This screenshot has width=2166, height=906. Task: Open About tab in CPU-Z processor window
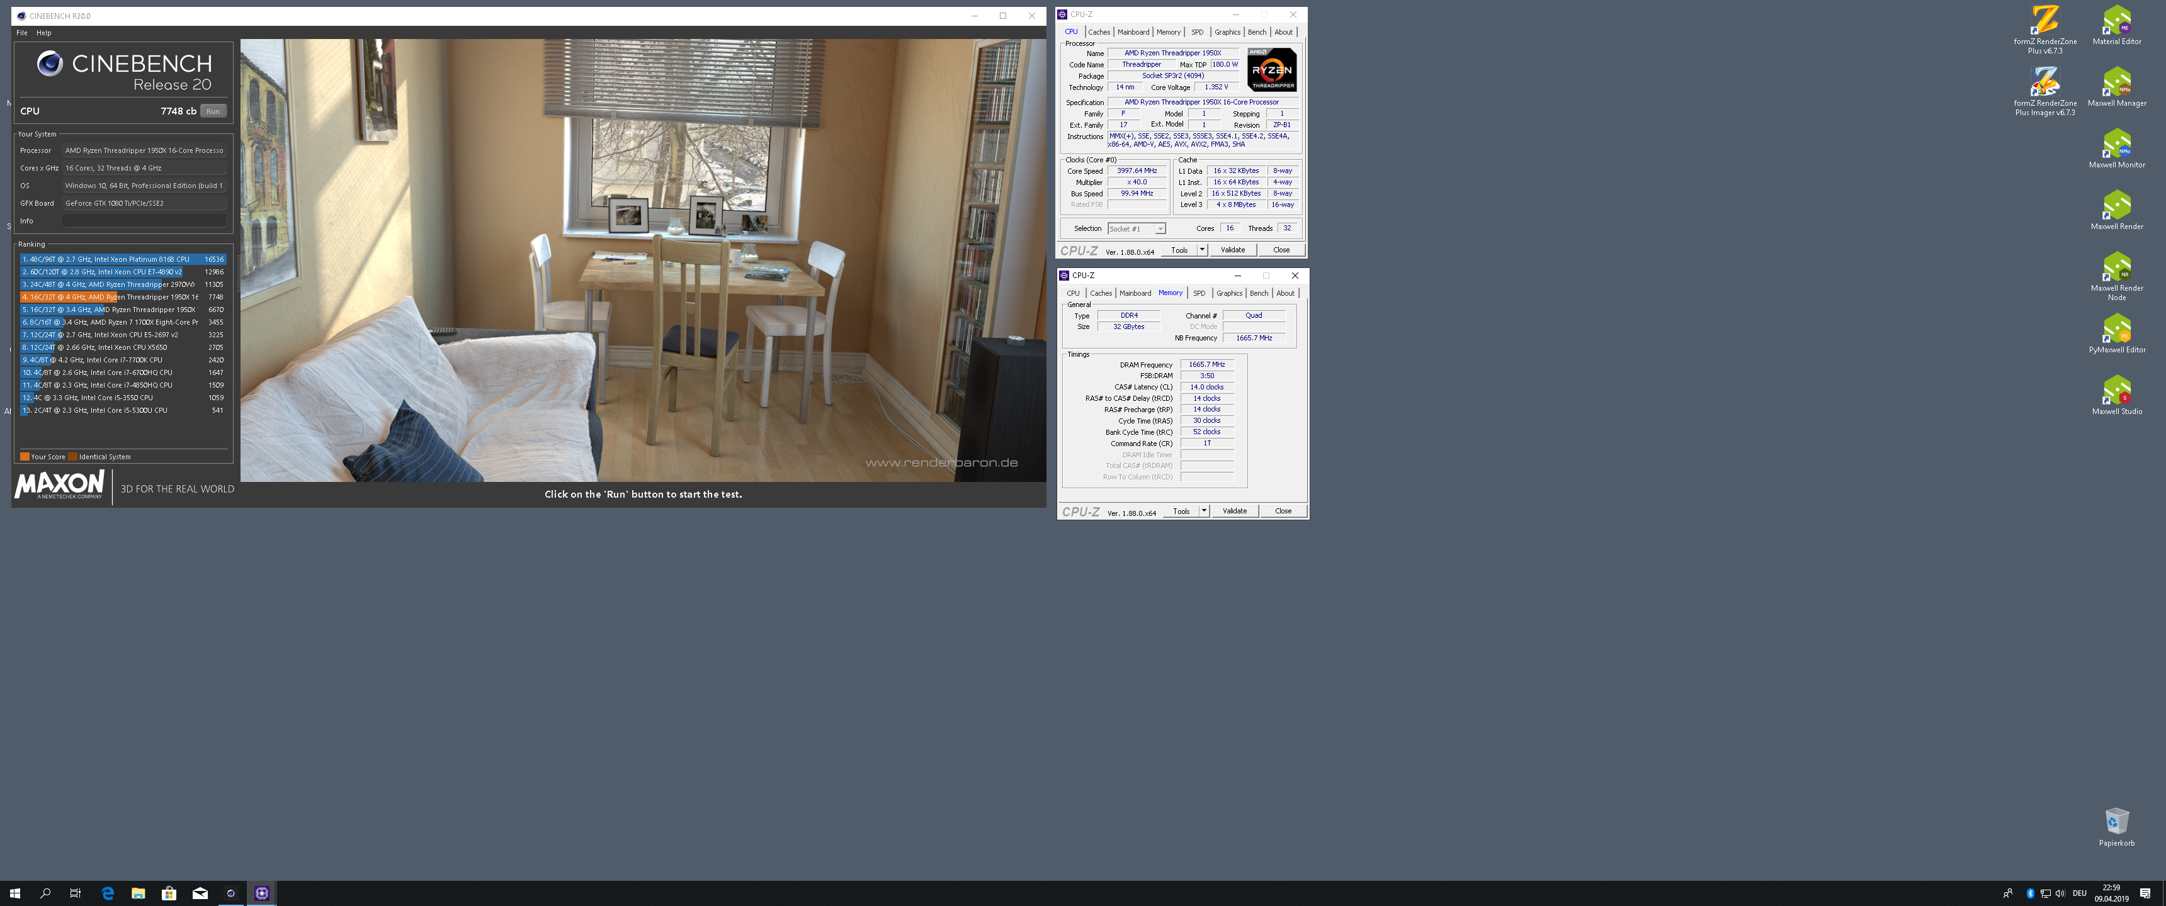[1283, 32]
